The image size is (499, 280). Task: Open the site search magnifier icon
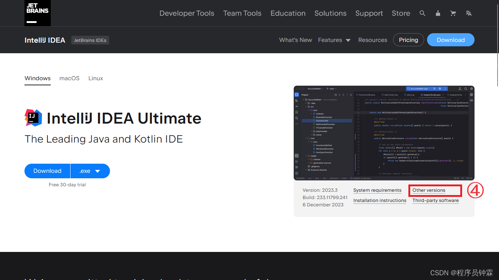coord(423,13)
